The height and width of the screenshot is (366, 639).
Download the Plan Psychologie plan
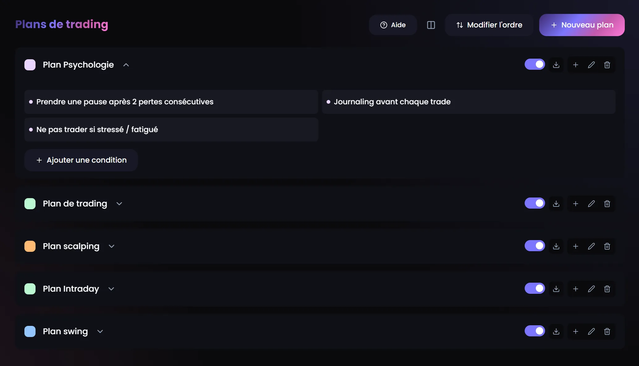tap(556, 65)
